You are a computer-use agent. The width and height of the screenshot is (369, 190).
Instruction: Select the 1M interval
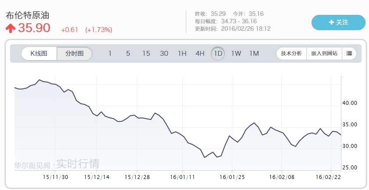click(254, 54)
